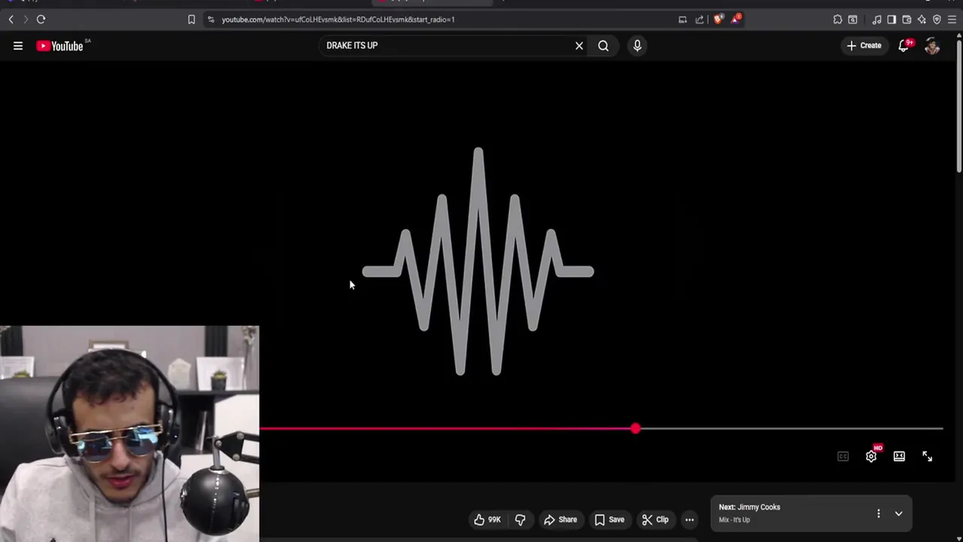Image resolution: width=963 pixels, height=542 pixels.
Task: Open YouTube notifications bell
Action: (904, 46)
